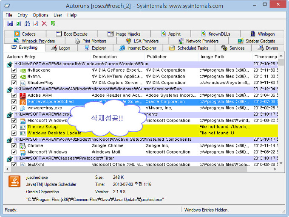The height and width of the screenshot is (217, 289).
Task: Click the red Delete X icon
Action: click(44, 24)
